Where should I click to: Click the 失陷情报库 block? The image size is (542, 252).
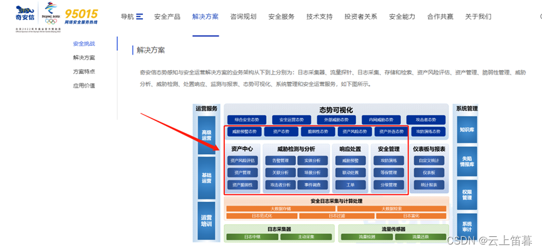coord(467,162)
